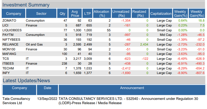Screen dimensions: 207x109
Task: Click LICI's Finance sector cell
Action: pyautogui.click(x=32, y=25)
